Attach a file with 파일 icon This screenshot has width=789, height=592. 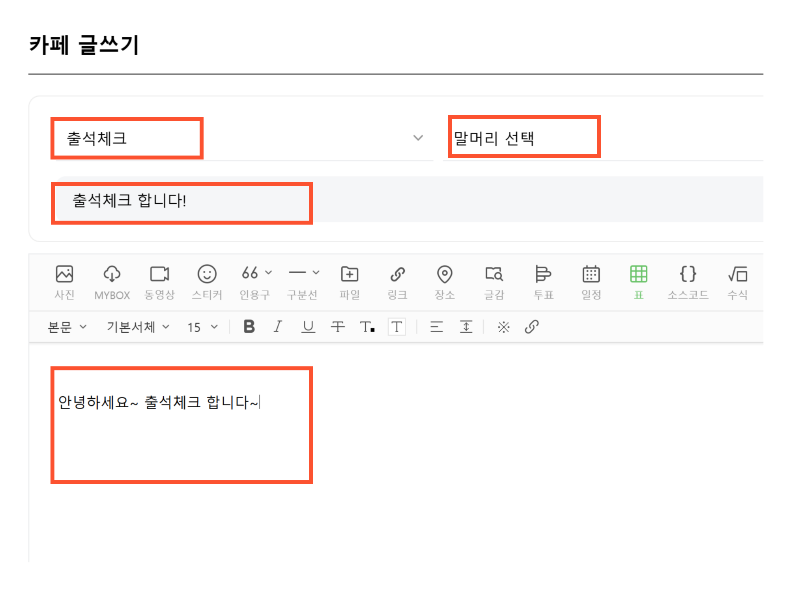pyautogui.click(x=350, y=282)
